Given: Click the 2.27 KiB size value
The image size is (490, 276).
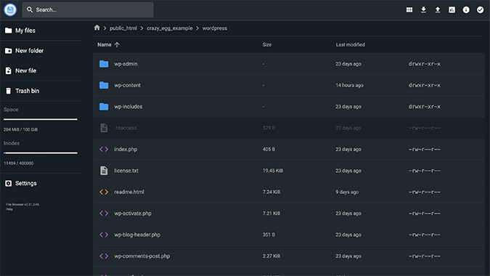Looking at the screenshot, I should click(271, 256).
